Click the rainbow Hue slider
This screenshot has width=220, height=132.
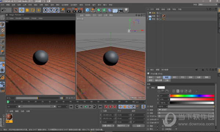(x=192, y=96)
